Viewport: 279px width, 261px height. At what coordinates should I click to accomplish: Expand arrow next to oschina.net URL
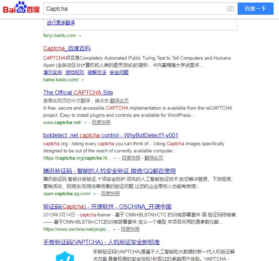coord(114,230)
